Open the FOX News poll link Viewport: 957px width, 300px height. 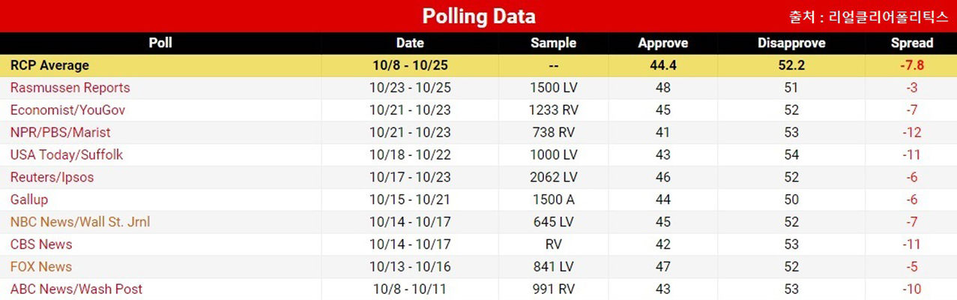tap(41, 267)
